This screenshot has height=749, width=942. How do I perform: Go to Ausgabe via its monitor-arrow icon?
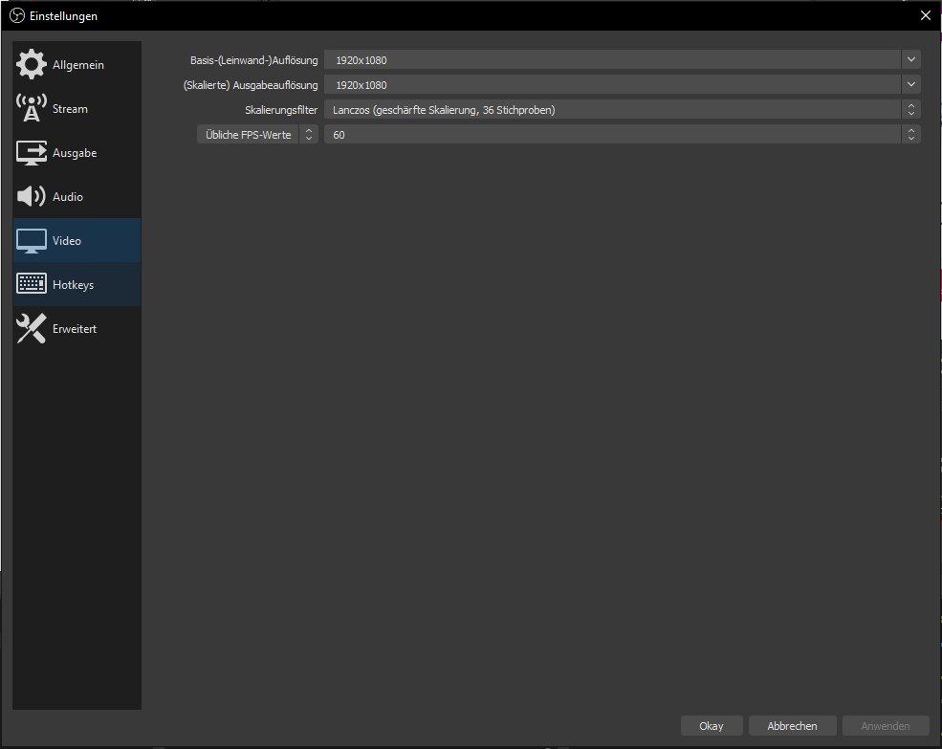32,153
